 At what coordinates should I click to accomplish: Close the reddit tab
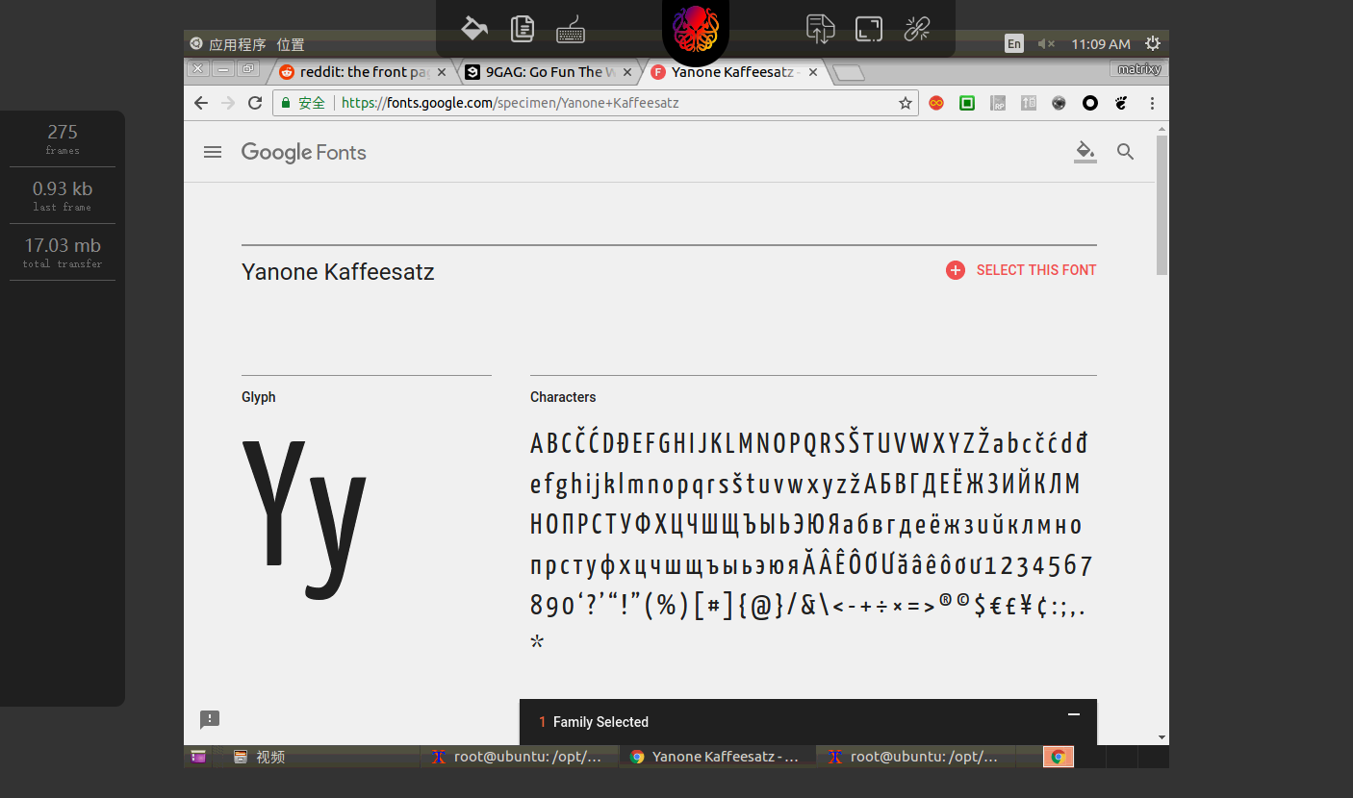442,72
